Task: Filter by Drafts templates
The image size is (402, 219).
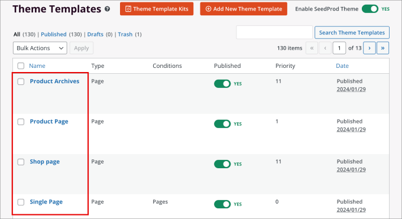Action: 95,34
